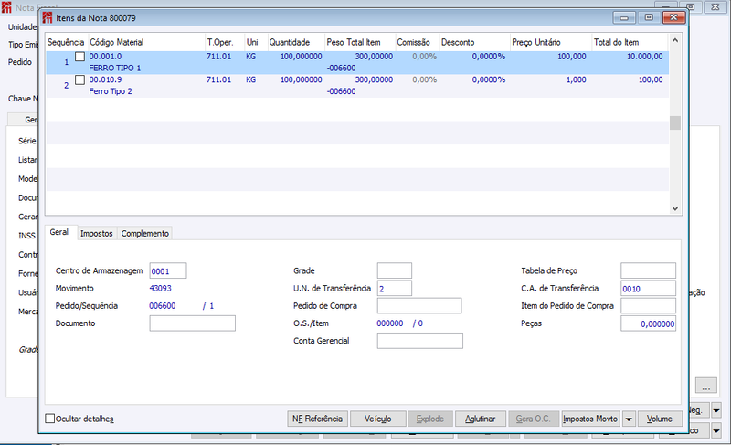Tick the checkbox for item 00.010.9

point(79,79)
